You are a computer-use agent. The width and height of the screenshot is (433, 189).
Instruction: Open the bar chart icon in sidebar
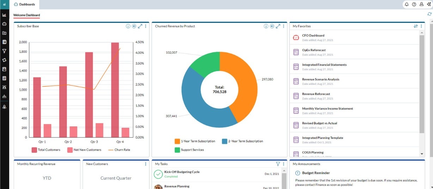click(x=4, y=15)
